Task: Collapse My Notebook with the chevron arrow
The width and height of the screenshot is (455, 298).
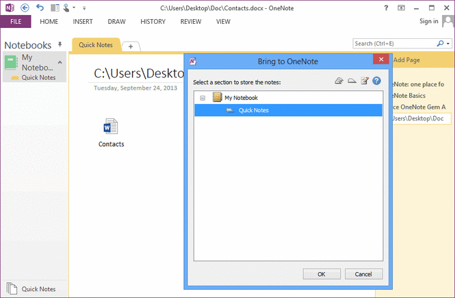Action: coord(60,62)
